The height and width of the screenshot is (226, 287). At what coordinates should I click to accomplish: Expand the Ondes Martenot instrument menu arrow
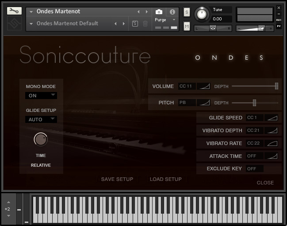tap(31, 12)
